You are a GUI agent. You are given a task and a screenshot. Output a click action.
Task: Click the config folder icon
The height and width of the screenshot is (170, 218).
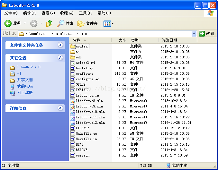73,46
